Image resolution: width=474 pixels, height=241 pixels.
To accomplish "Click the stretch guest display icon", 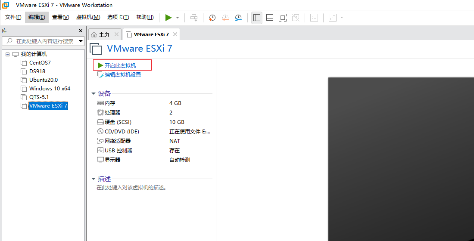I will click(333, 18).
